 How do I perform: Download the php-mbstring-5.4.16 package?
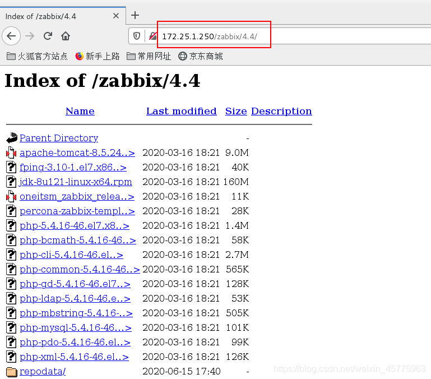click(76, 313)
